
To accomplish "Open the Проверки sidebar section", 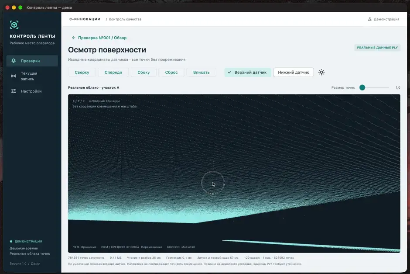I will pos(32,61).
